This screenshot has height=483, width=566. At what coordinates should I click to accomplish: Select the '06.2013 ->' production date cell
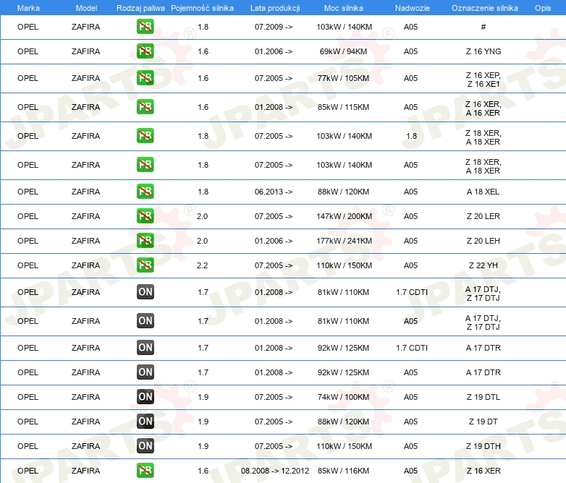coord(274,192)
